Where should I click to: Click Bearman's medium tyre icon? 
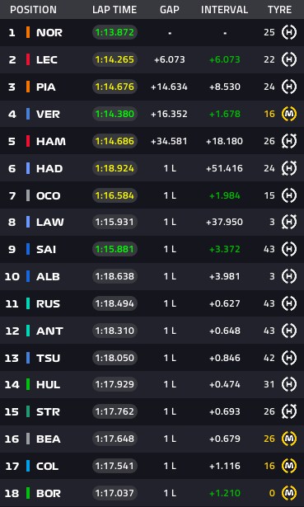point(289,439)
